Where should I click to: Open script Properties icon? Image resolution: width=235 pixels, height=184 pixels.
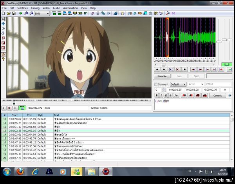pos(98,13)
